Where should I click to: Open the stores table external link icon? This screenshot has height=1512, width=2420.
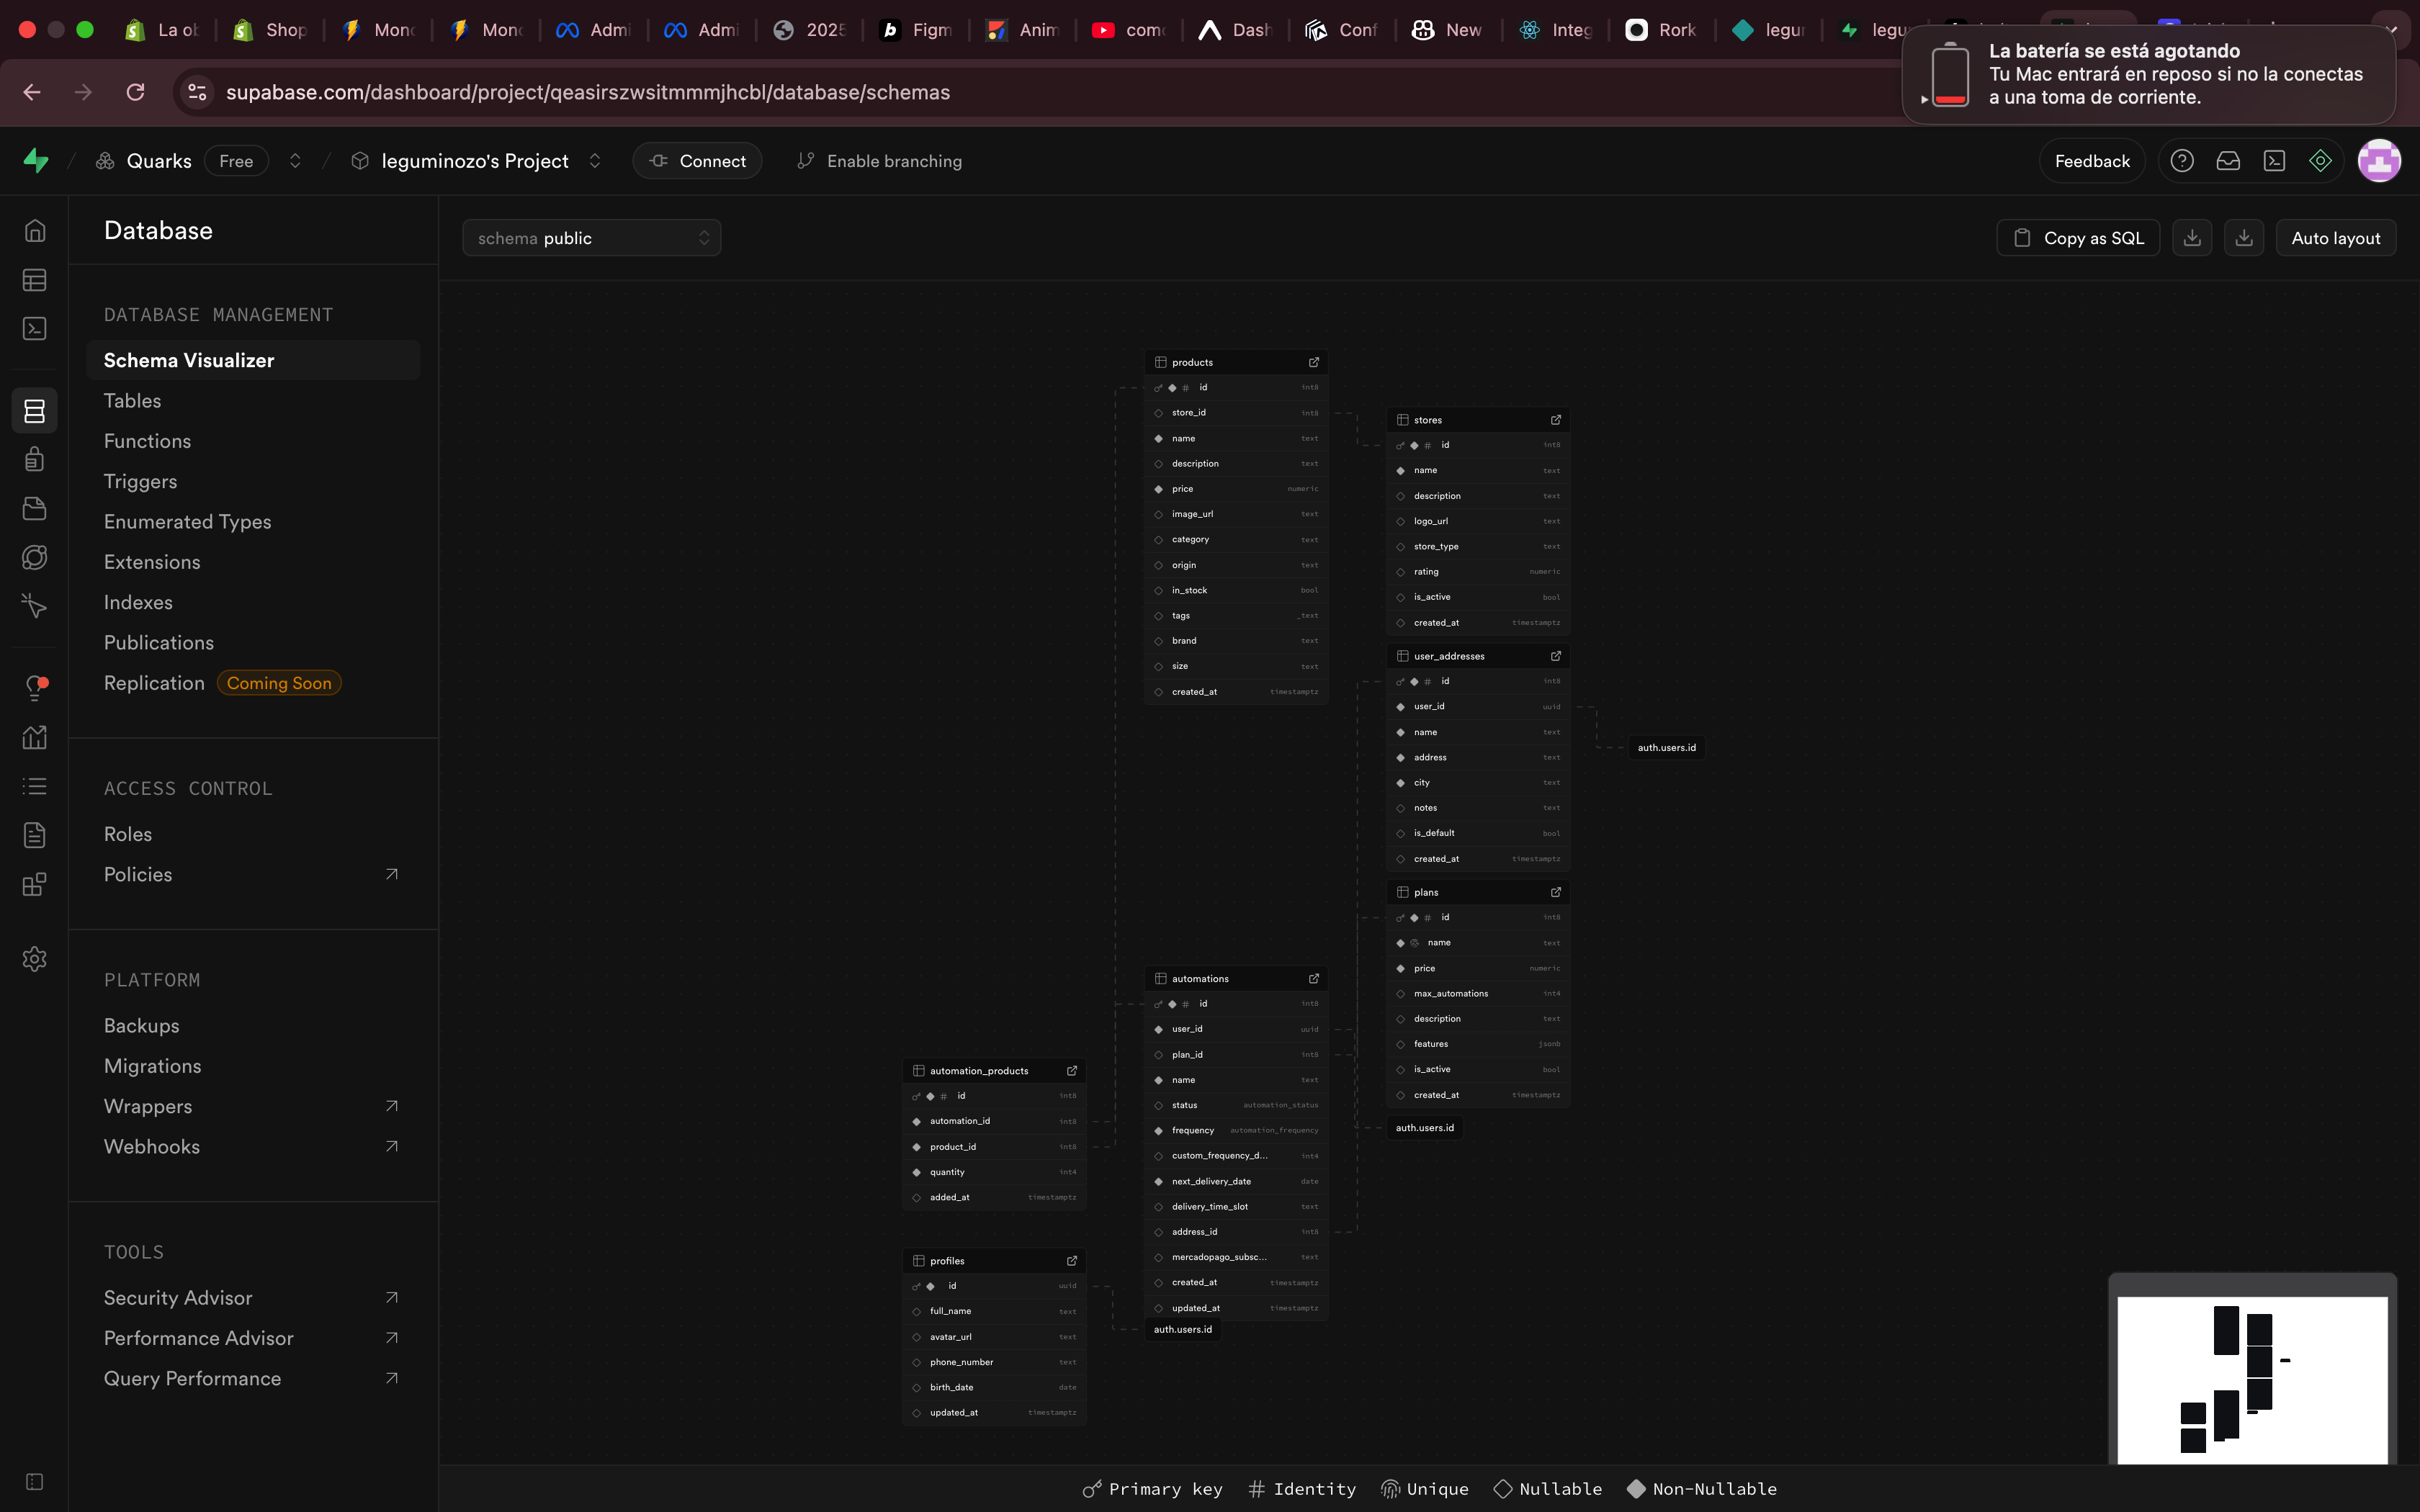1556,420
